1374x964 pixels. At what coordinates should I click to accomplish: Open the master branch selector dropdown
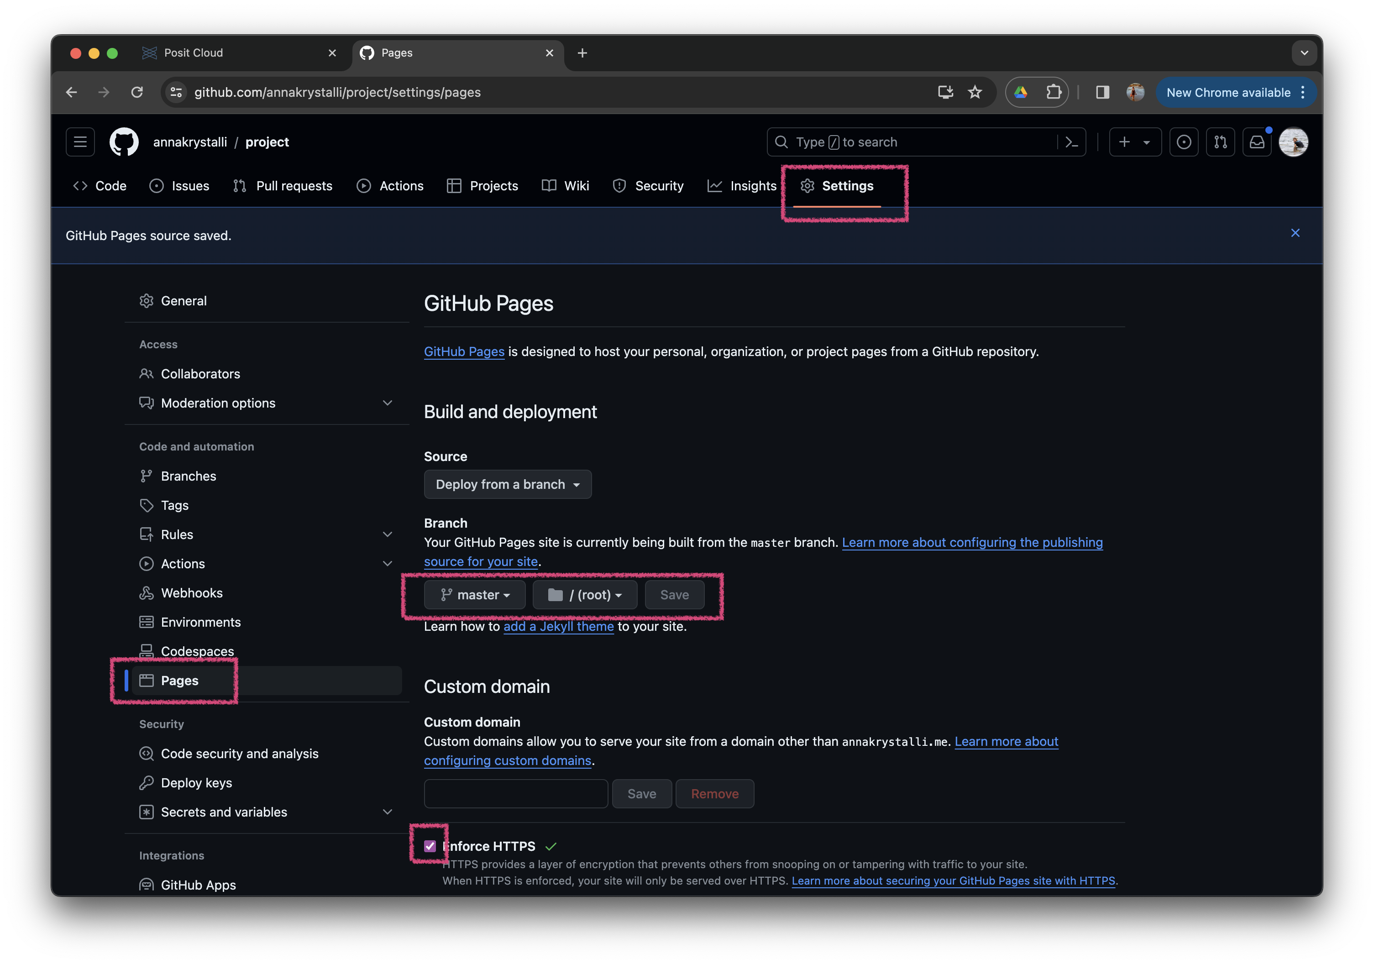pos(475,595)
